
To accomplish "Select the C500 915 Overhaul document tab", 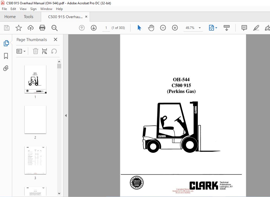I will click(x=66, y=17).
